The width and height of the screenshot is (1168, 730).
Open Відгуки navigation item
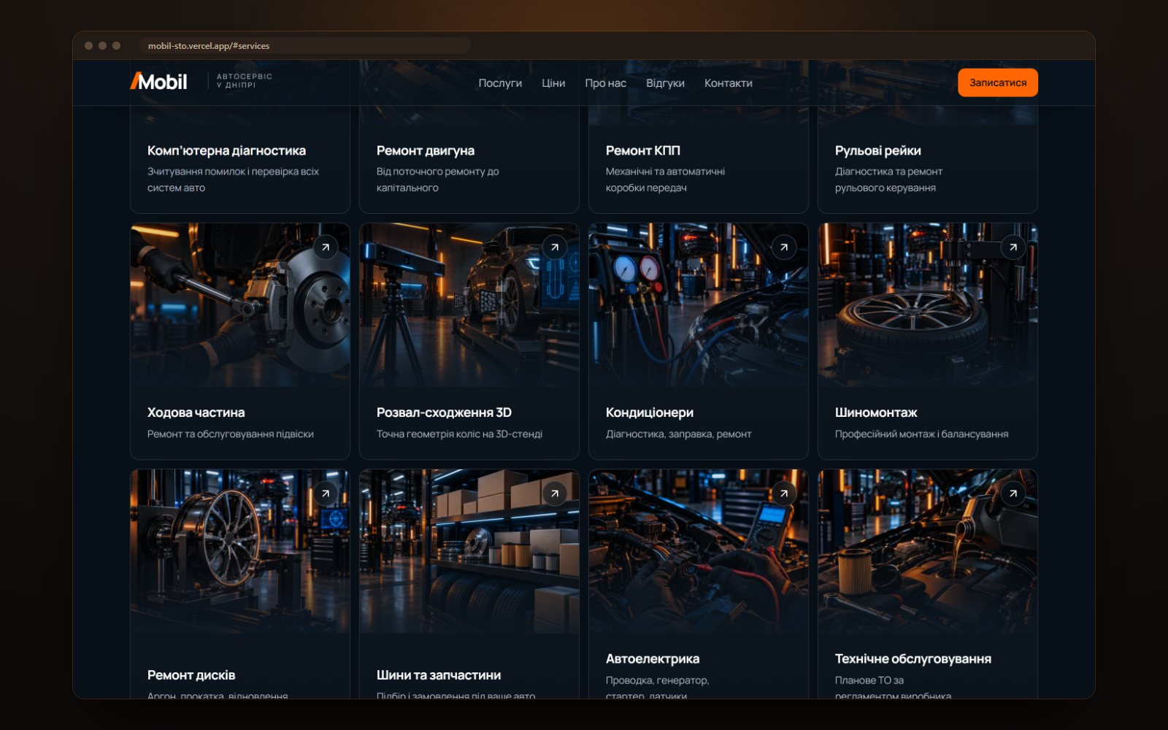[x=665, y=83]
